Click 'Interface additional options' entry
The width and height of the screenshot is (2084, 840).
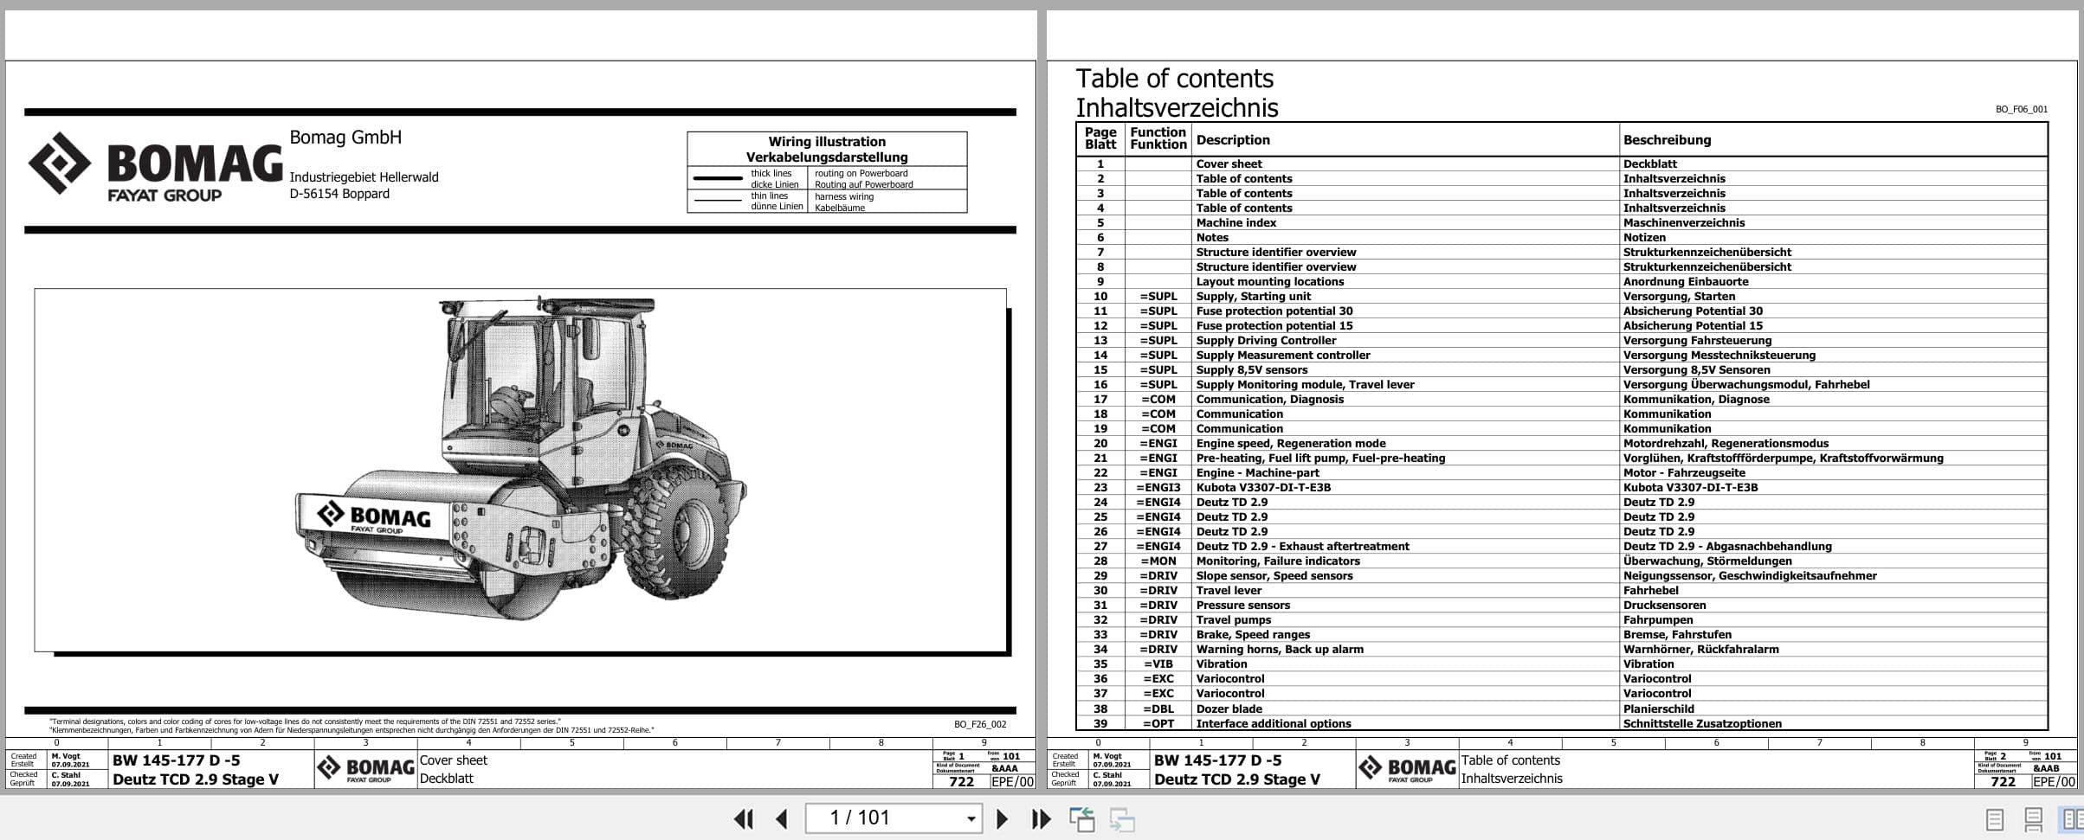(1273, 723)
